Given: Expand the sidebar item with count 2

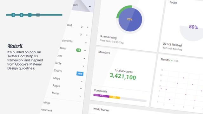Looking at the screenshot, I should (88, 27).
